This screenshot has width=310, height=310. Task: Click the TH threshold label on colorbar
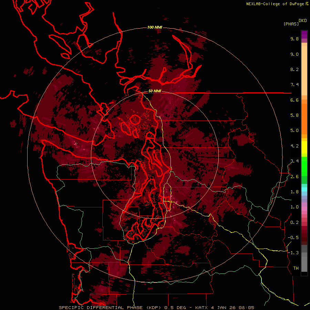point(296,268)
